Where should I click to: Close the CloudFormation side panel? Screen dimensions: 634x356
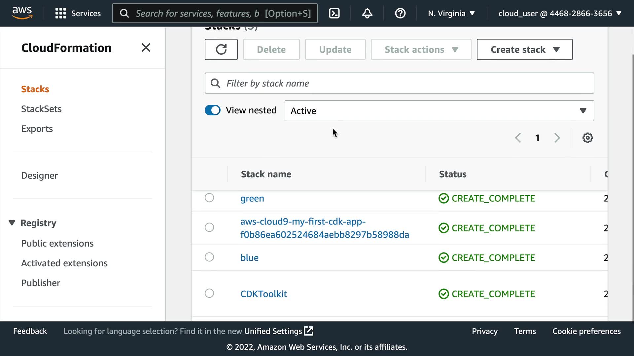coord(146,48)
